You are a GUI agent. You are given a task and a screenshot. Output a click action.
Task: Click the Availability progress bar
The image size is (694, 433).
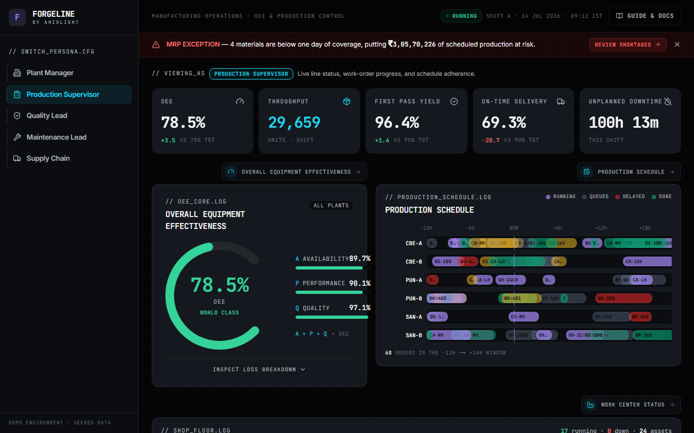tap(332, 267)
